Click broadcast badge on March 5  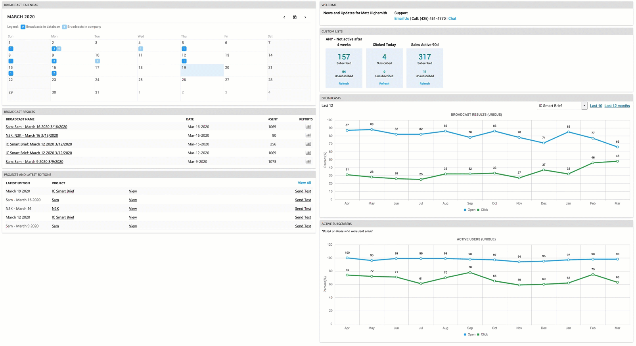point(184,49)
